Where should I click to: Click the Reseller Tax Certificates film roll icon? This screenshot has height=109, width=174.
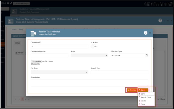pos(33,33)
